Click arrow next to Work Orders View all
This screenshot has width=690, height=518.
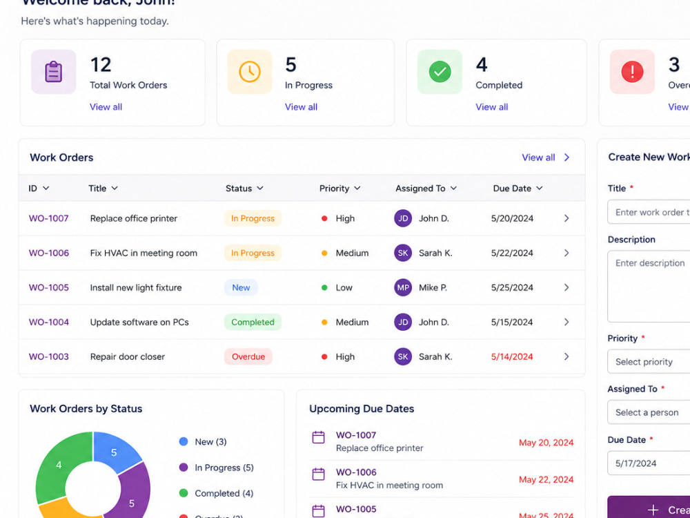566,157
